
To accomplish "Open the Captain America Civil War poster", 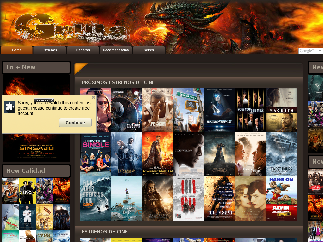I will click(126, 110).
